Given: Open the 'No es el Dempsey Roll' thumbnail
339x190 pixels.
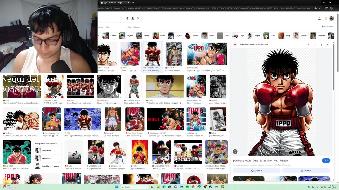Looking at the screenshot, I should [21, 119].
